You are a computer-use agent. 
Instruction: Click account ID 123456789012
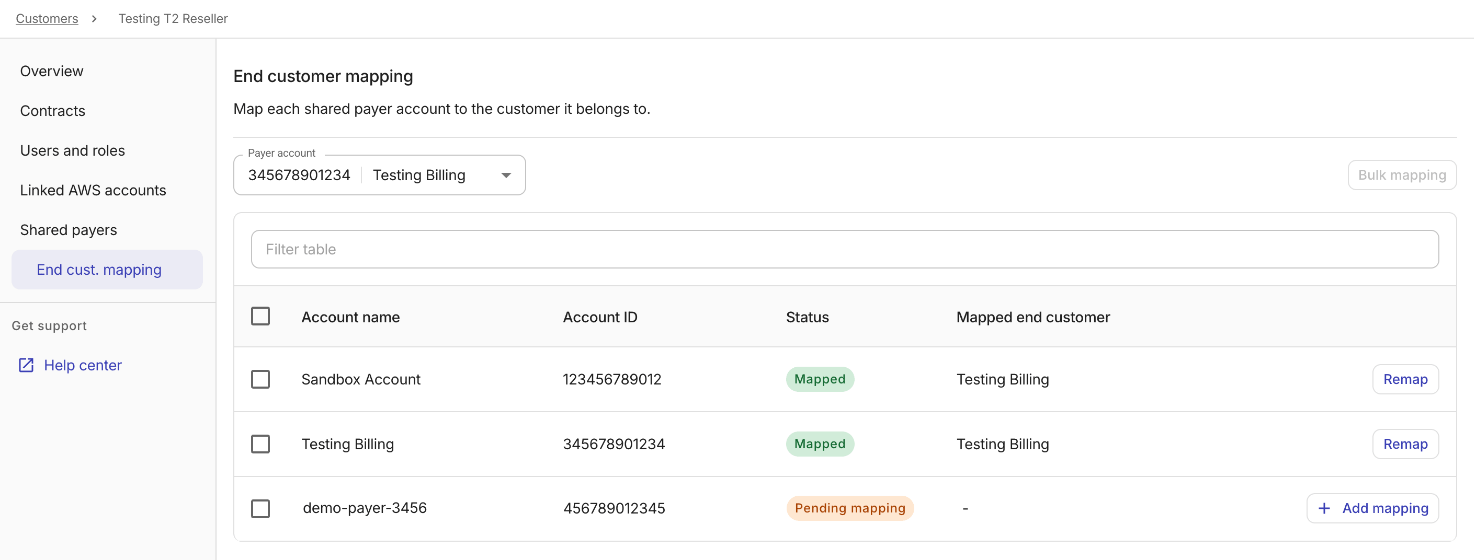(611, 379)
